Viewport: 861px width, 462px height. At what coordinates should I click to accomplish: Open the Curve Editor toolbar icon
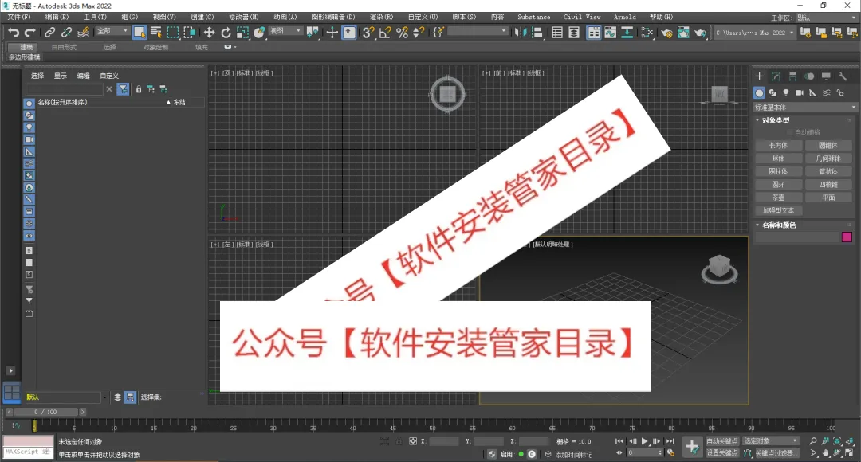pyautogui.click(x=610, y=33)
